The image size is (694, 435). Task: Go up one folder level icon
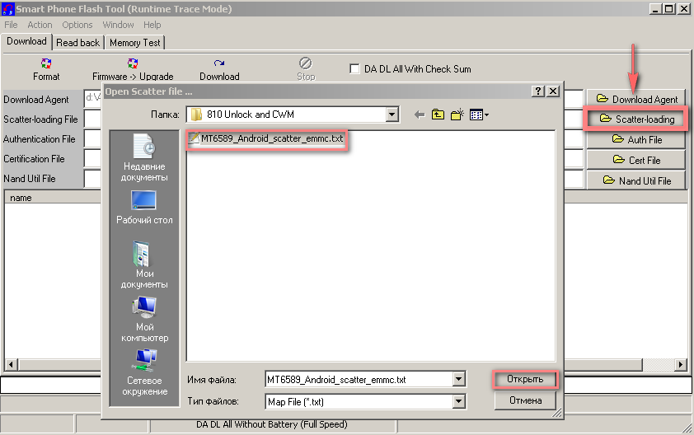tap(438, 115)
